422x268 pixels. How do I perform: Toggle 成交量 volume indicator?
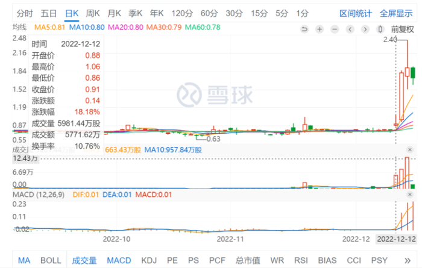pyautogui.click(x=84, y=261)
